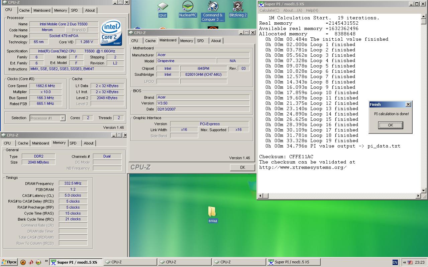The width and height of the screenshot is (428, 267).
Task: Launch the Blitzkrieg 2 desktop icon
Action: pos(238,9)
